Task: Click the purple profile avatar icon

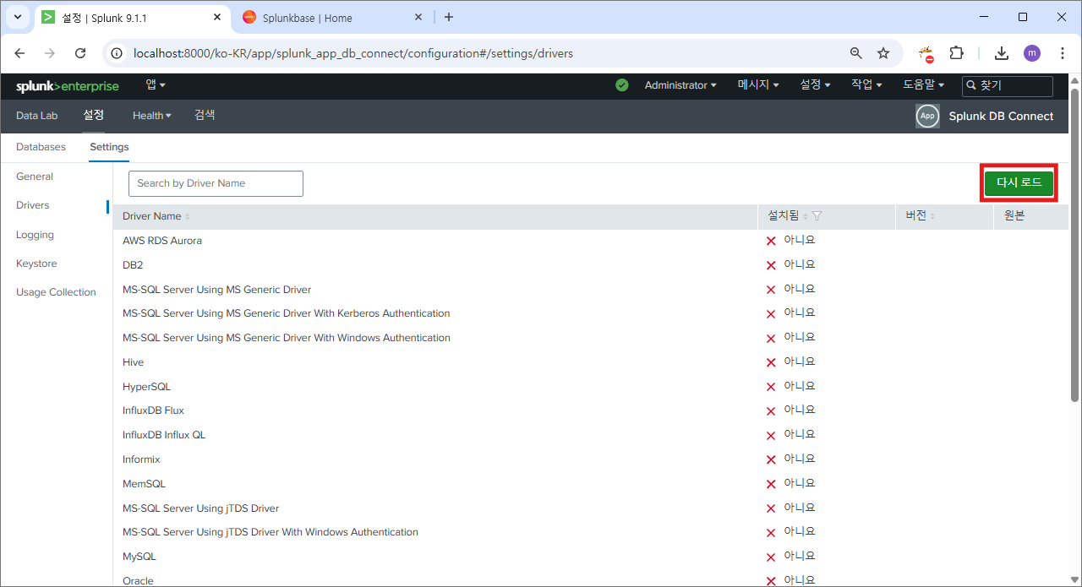Action: coord(1032,53)
